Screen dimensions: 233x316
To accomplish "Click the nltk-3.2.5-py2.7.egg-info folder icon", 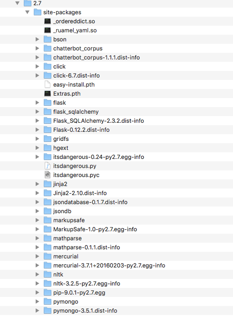I will [48, 283].
